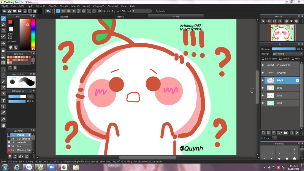Adjust Độ trong layer opacity slider
Image resolution: width=304 pixels, height=171 pixels.
(x=284, y=49)
